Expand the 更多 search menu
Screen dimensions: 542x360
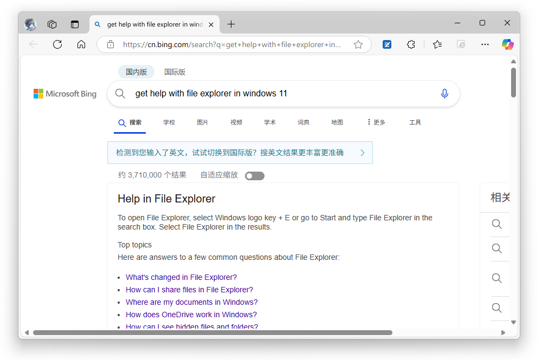point(376,122)
